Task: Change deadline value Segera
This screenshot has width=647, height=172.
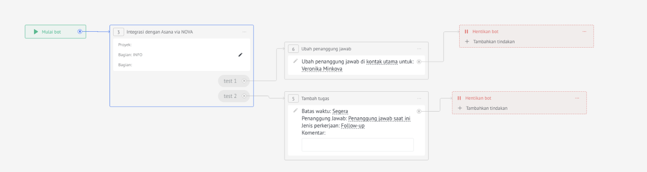Action: tap(341, 111)
